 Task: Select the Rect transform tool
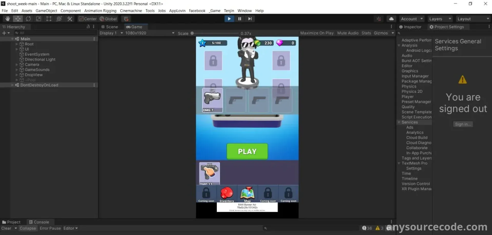coord(49,19)
